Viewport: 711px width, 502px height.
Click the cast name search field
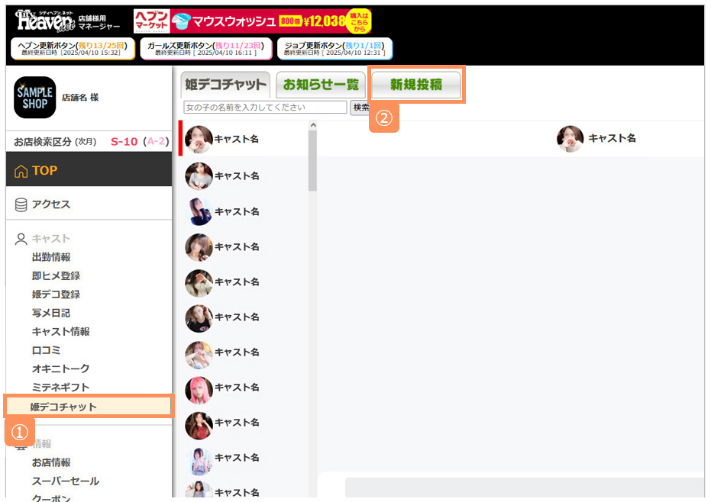pos(265,108)
